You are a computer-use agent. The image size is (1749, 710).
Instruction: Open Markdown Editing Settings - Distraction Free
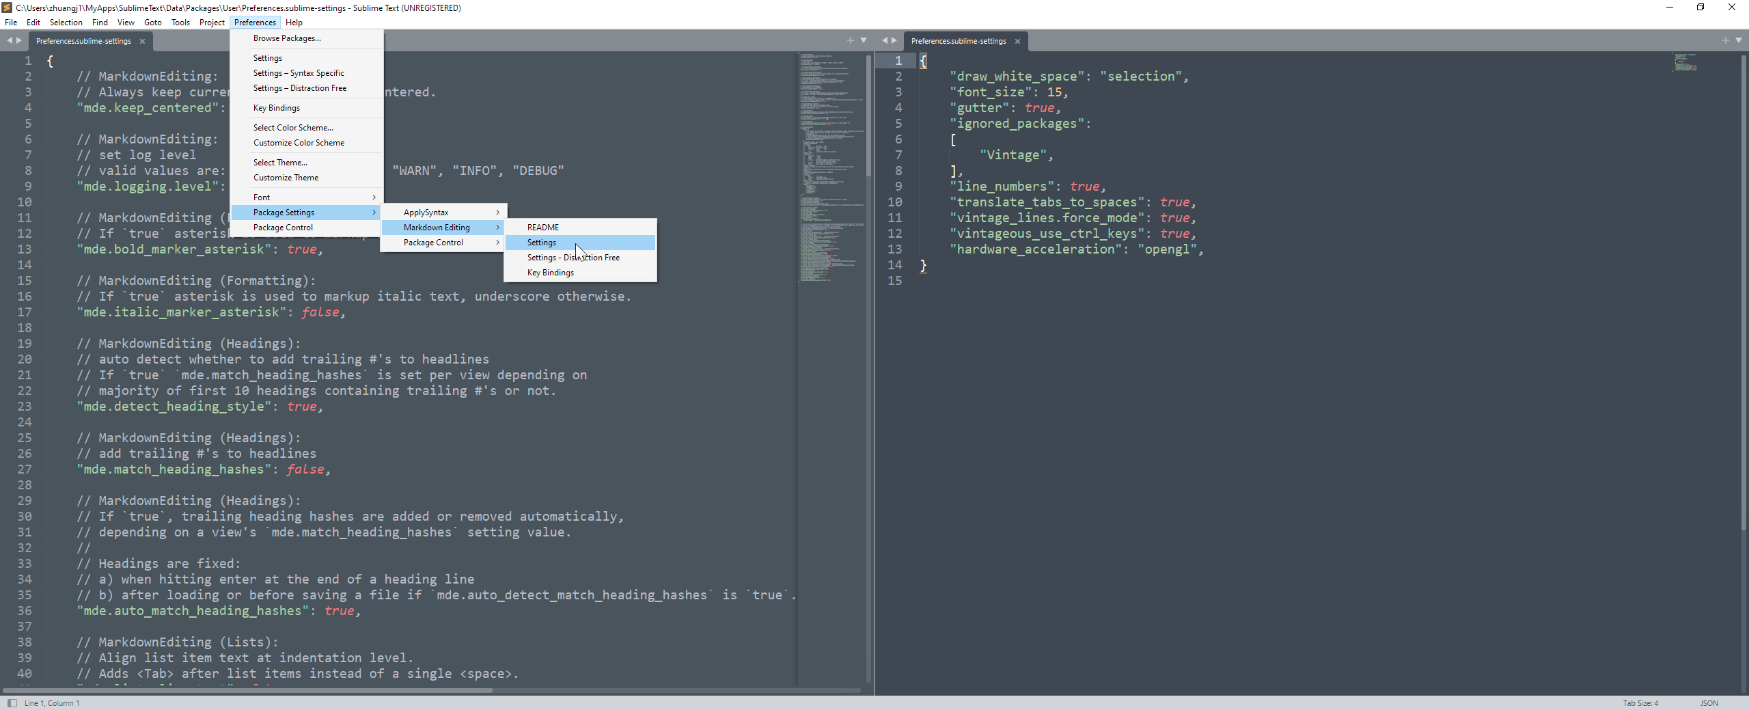tap(580, 258)
